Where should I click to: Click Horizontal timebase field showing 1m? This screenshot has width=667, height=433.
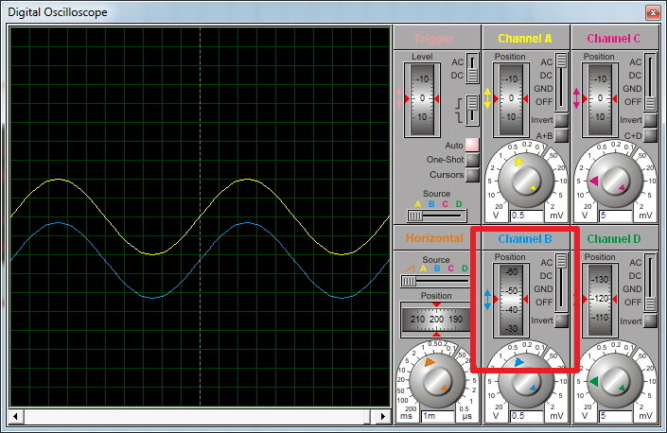tap(438, 416)
